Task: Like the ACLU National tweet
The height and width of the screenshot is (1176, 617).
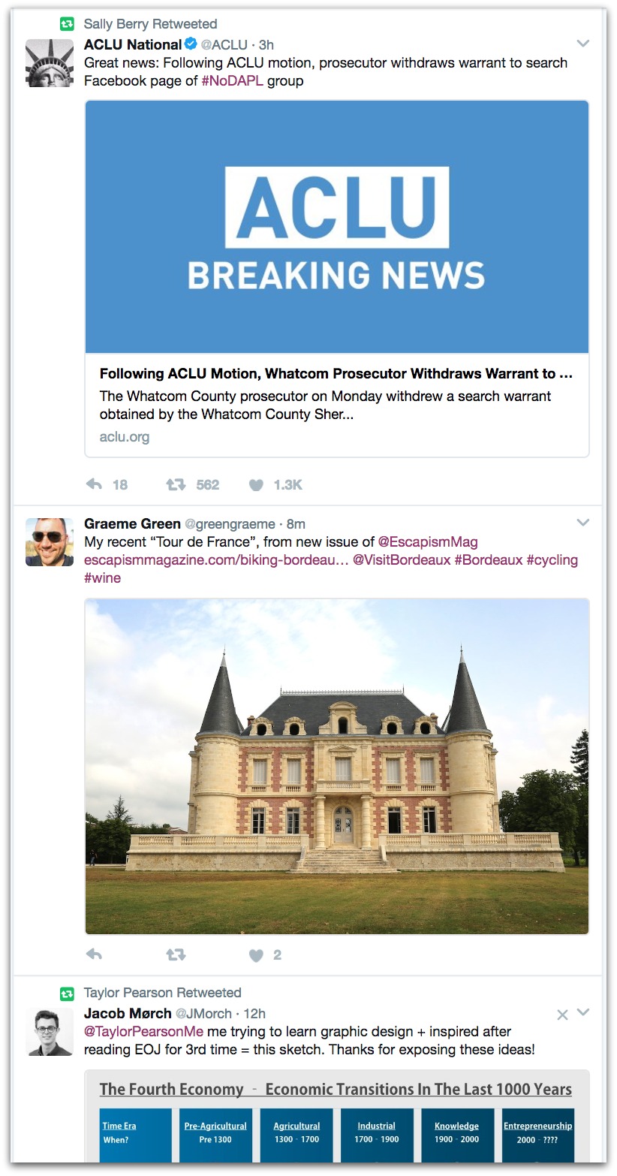Action: (256, 485)
